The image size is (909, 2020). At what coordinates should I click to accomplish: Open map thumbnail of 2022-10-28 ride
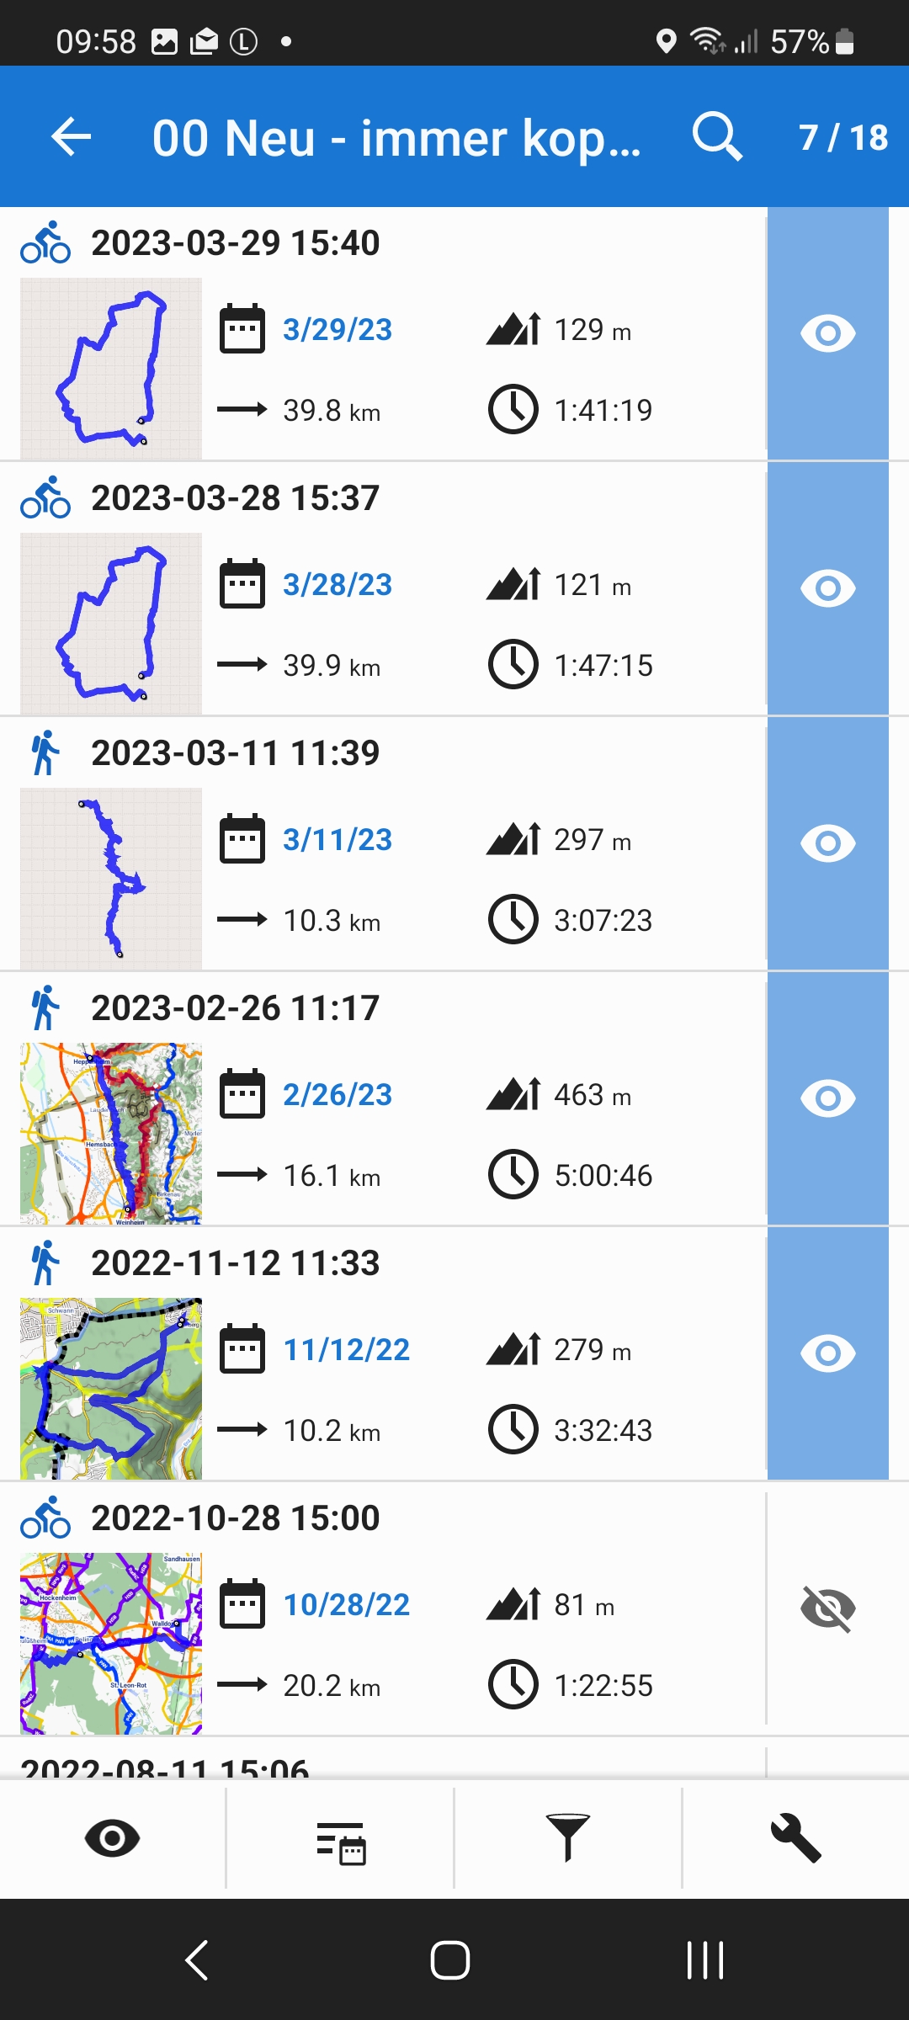point(111,1643)
